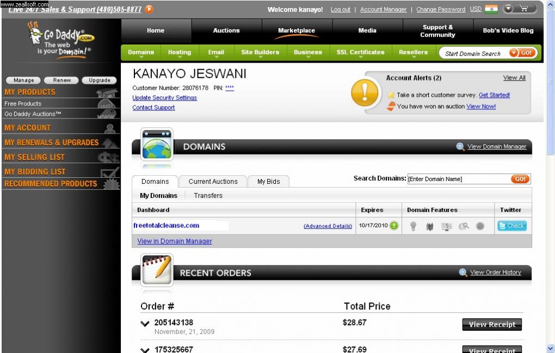Click the My Account person icon

pyautogui.click(x=110, y=128)
